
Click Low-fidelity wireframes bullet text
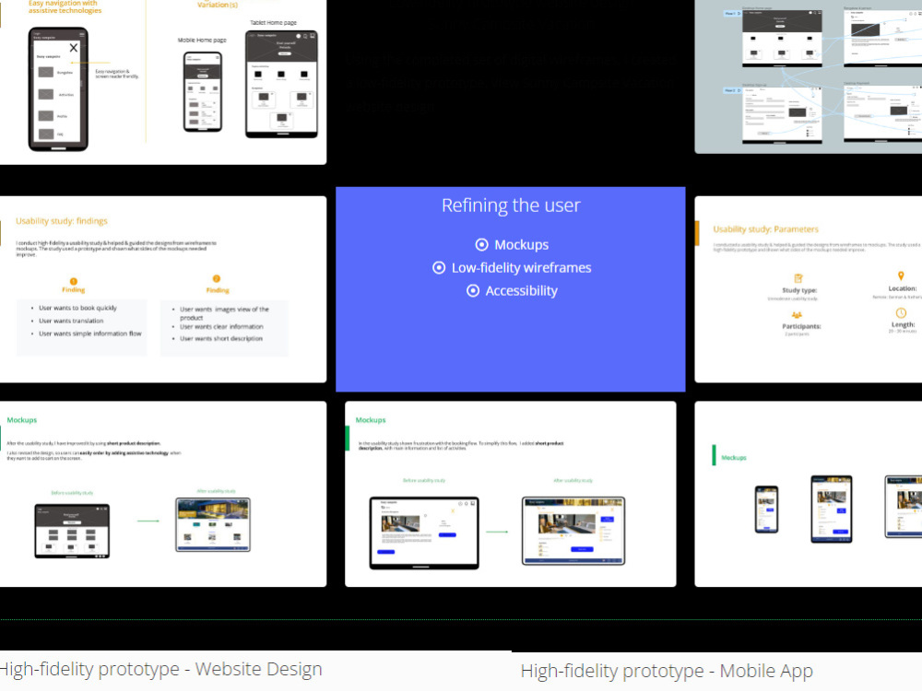(521, 267)
